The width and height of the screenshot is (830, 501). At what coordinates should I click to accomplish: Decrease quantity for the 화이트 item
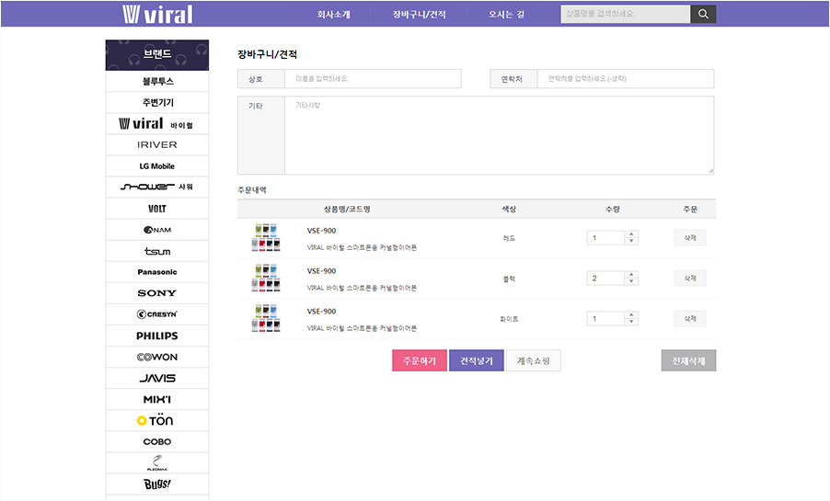click(631, 322)
